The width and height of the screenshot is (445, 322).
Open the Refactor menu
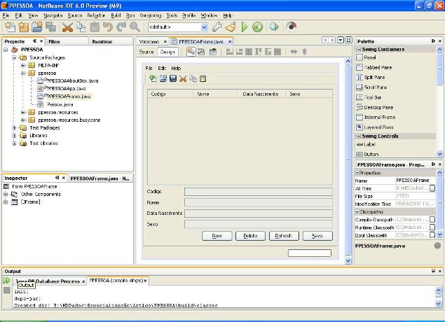(96, 15)
